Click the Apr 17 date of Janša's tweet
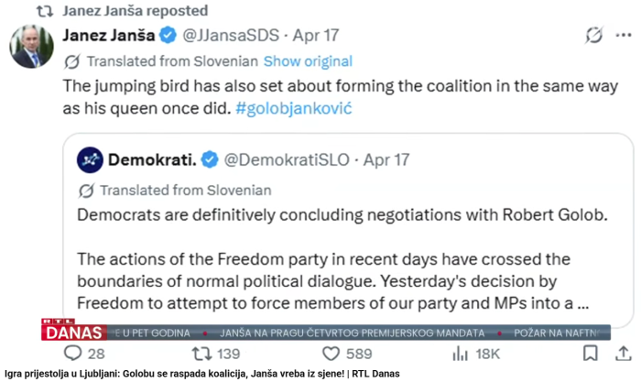641x382 pixels. [316, 36]
